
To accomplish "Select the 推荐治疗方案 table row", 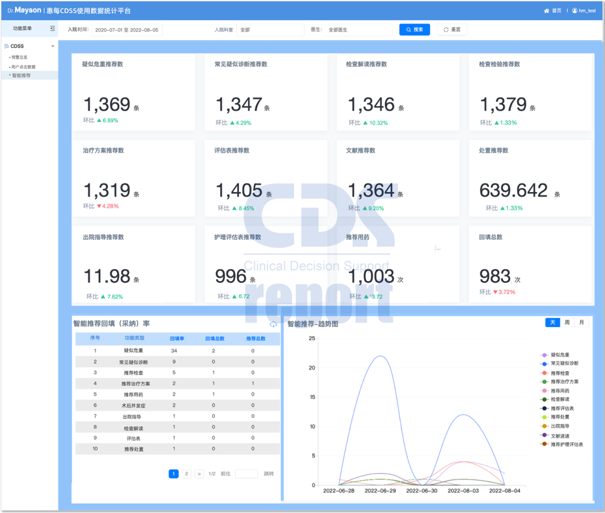I will click(177, 383).
